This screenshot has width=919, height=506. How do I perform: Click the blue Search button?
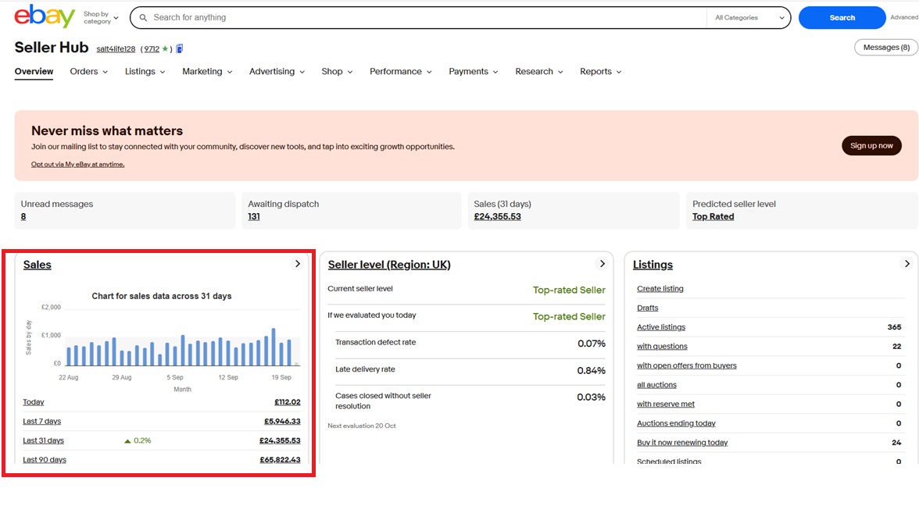pyautogui.click(x=842, y=18)
